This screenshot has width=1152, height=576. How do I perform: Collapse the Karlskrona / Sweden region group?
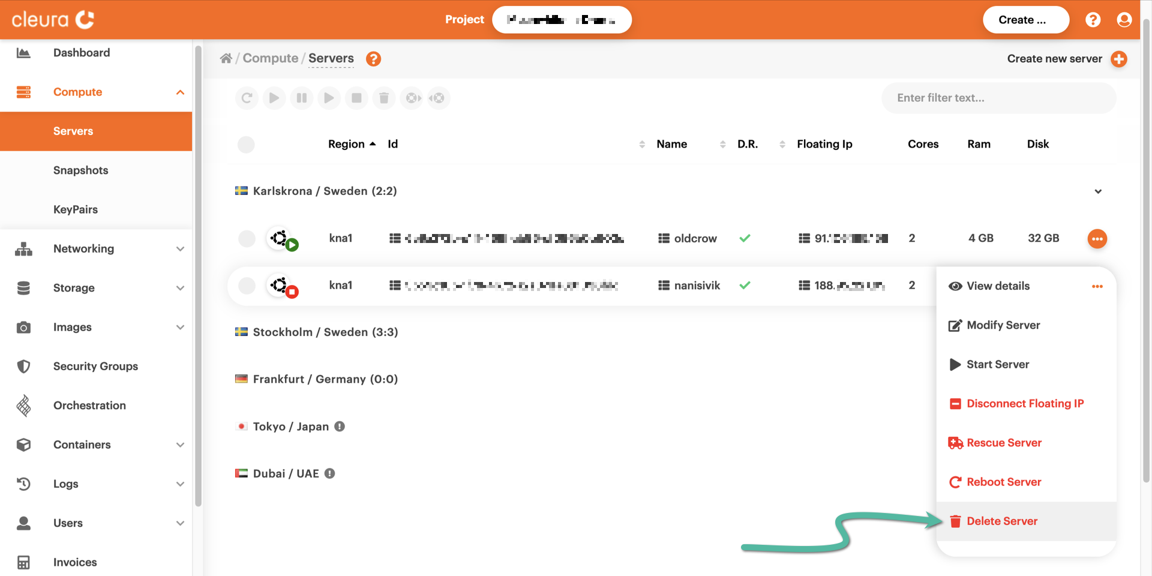tap(1097, 191)
